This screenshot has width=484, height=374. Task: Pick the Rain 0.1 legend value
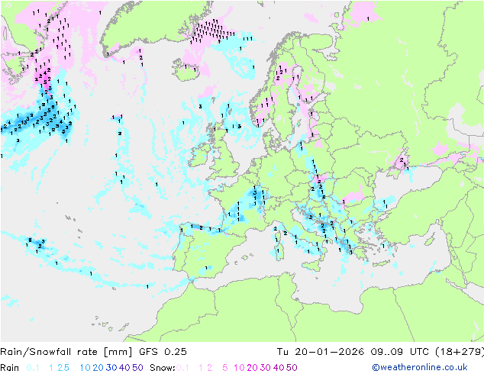click(x=33, y=368)
